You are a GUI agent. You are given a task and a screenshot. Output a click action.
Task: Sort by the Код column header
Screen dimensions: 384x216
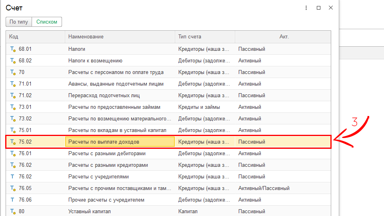pos(35,37)
